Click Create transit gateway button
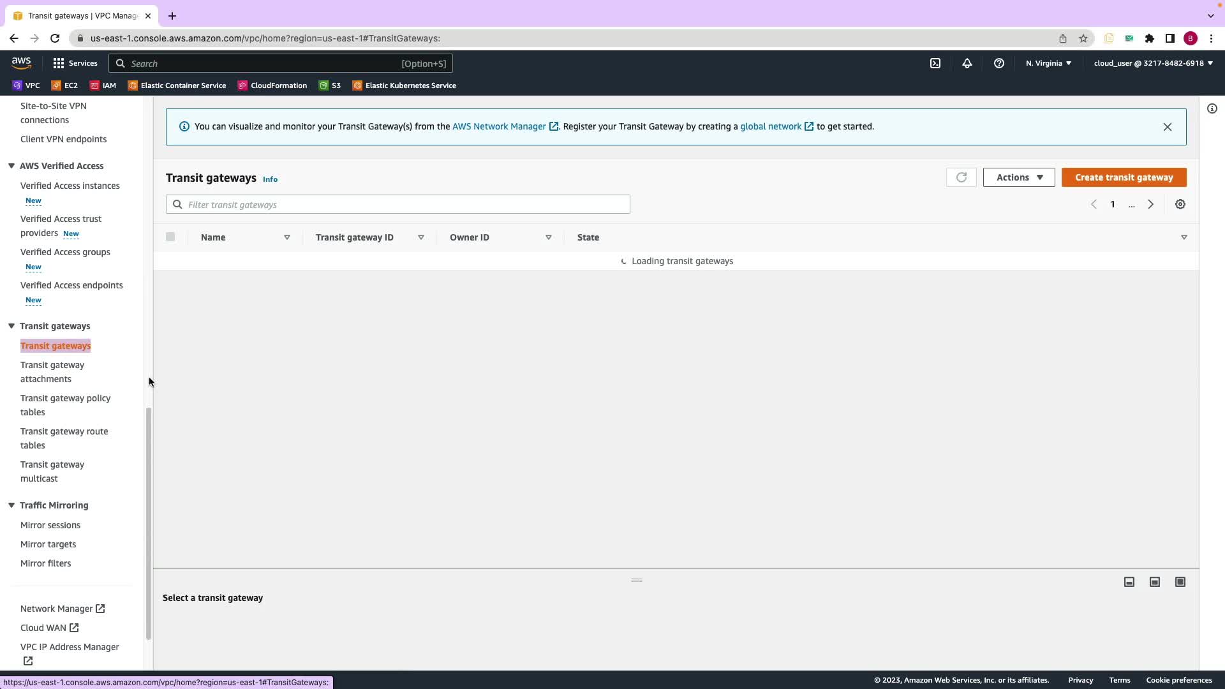The width and height of the screenshot is (1225, 689). coord(1123,177)
